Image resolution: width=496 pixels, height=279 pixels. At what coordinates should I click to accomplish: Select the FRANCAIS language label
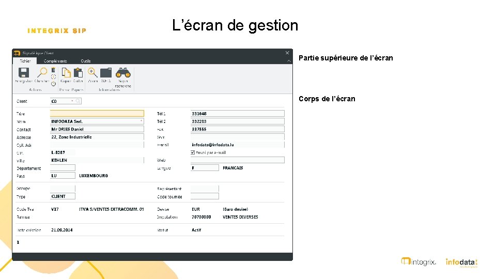tap(233, 168)
